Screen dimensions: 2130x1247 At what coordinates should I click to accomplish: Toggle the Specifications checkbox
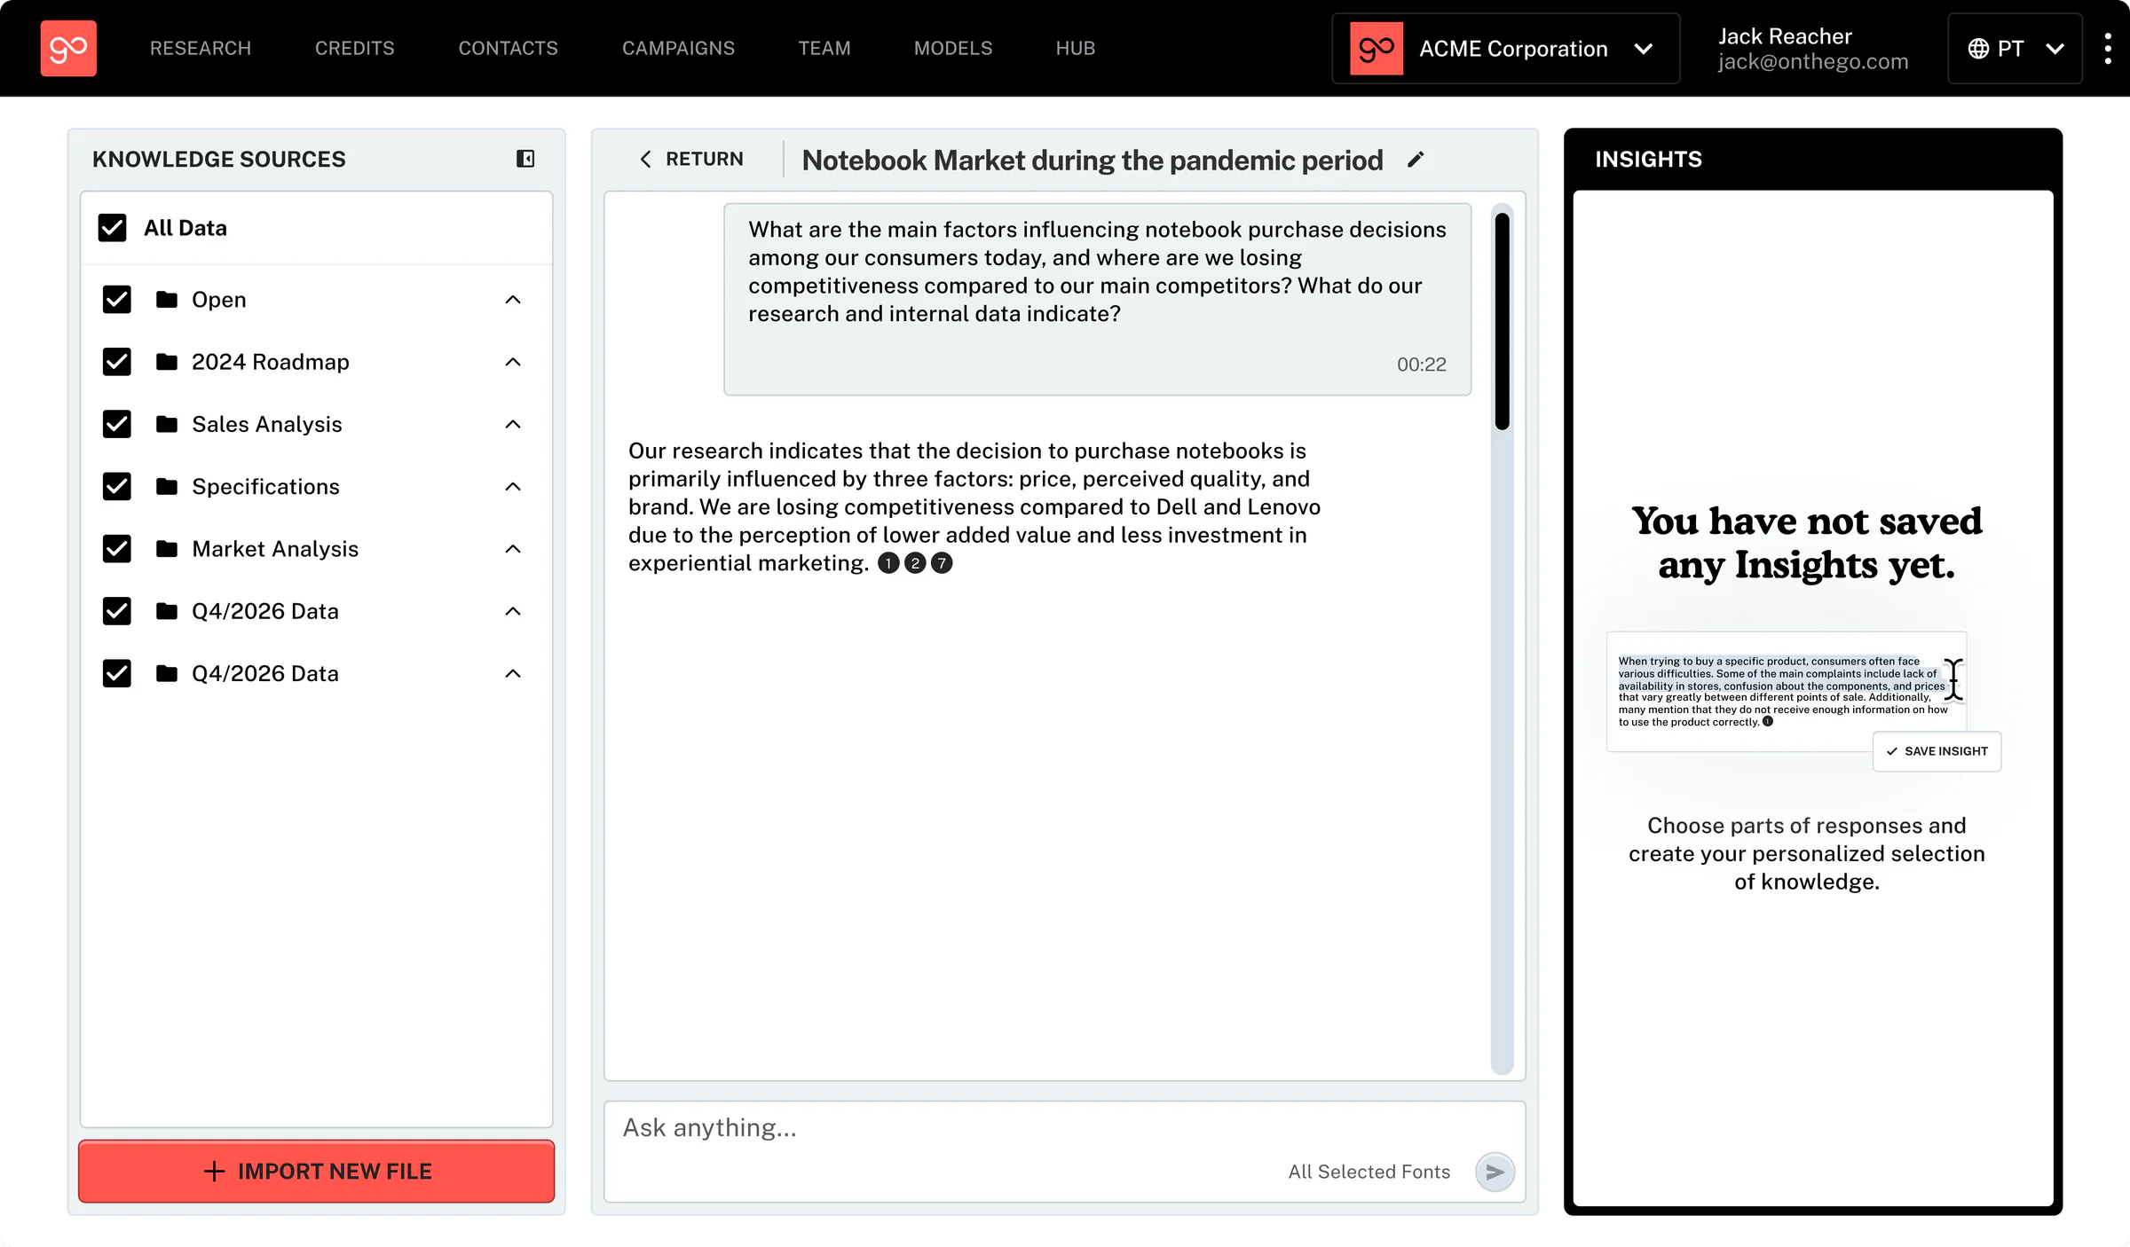click(116, 486)
